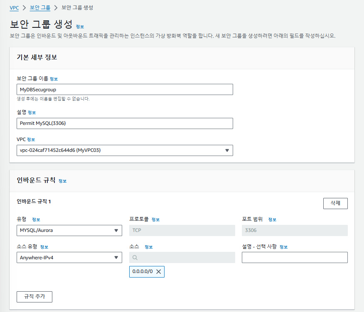
Task: Open 정보 link next to 포트 범위 label
Action: (x=272, y=219)
